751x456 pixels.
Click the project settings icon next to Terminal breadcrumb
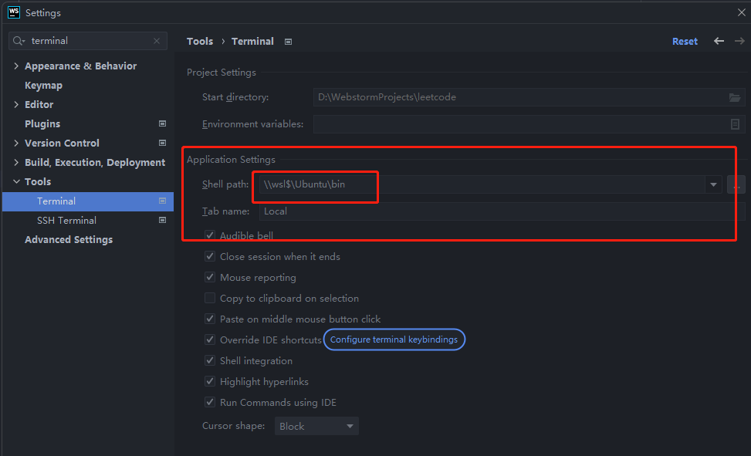(x=289, y=42)
